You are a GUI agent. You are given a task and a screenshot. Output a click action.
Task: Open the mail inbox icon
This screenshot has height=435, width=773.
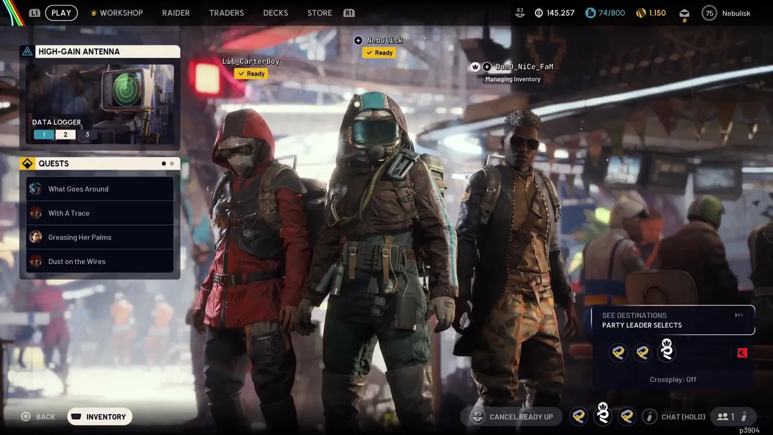click(684, 13)
